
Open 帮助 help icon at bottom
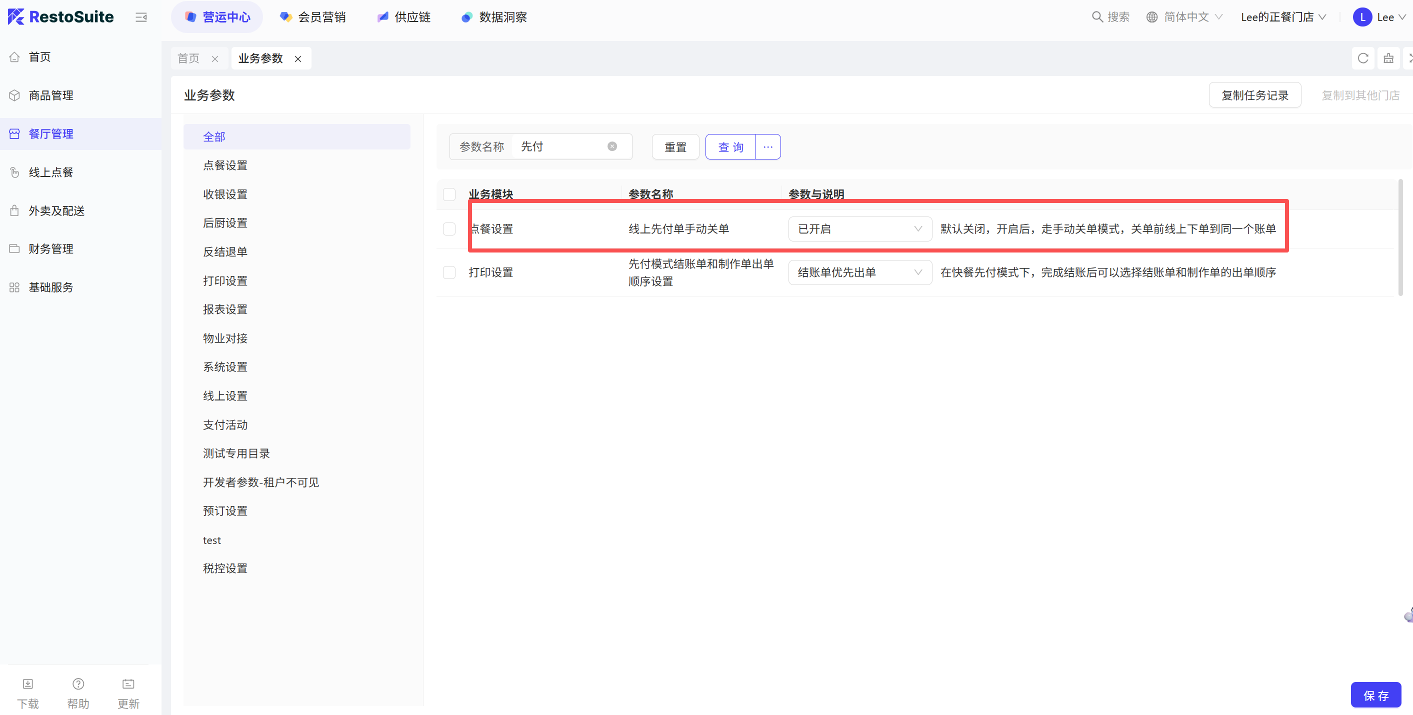coord(78,683)
